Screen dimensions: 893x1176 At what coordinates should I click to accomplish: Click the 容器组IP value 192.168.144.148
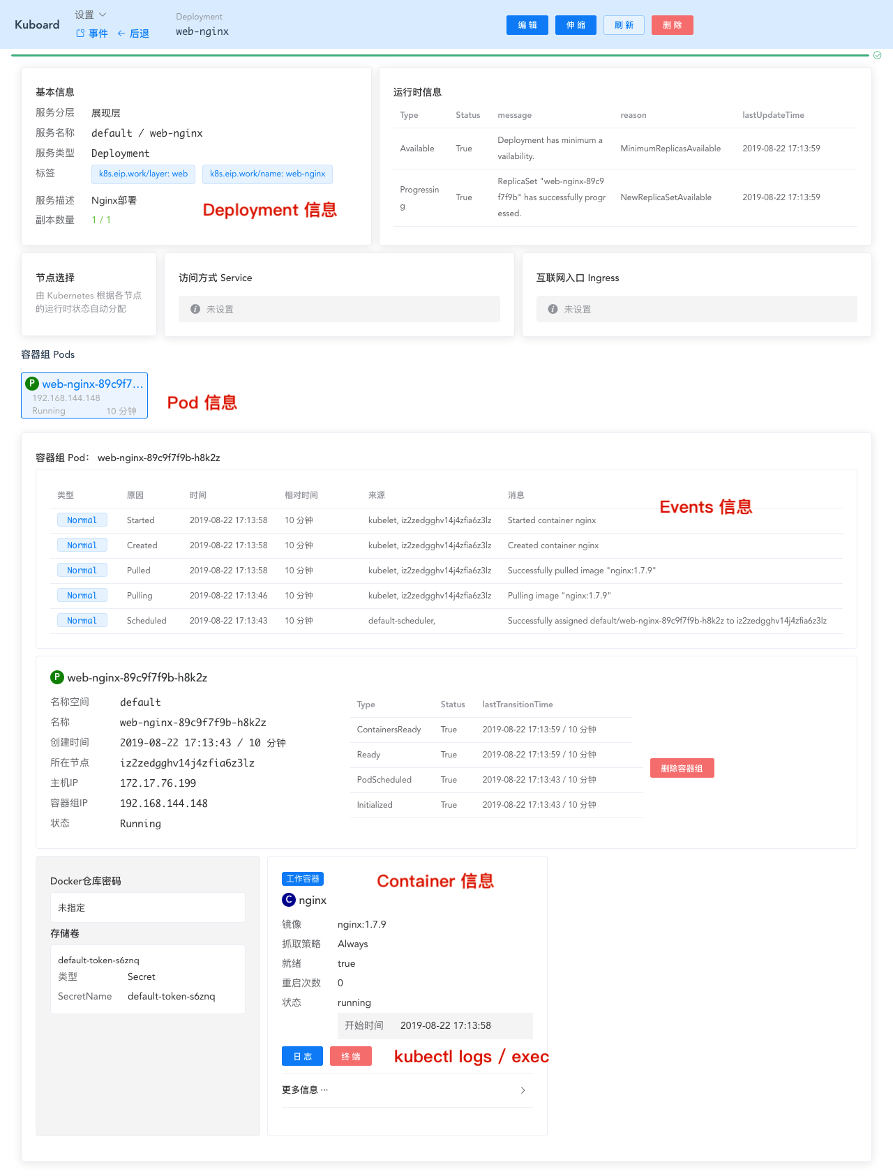(x=164, y=804)
